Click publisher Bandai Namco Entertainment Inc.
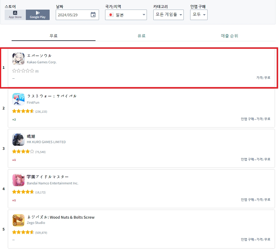The height and width of the screenshot is (250, 279). point(53,183)
